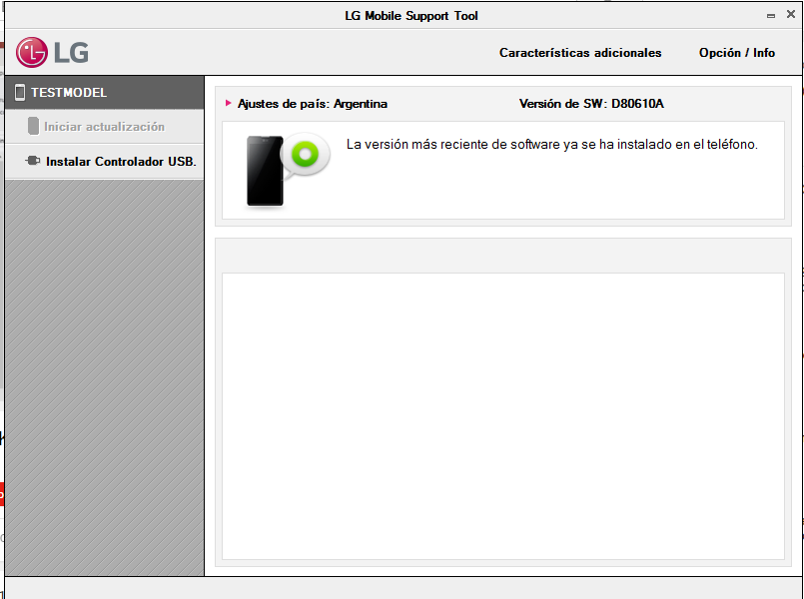Image resolution: width=804 pixels, height=599 pixels.
Task: Click the Ajustes de país: Argentina text
Action: (x=313, y=104)
